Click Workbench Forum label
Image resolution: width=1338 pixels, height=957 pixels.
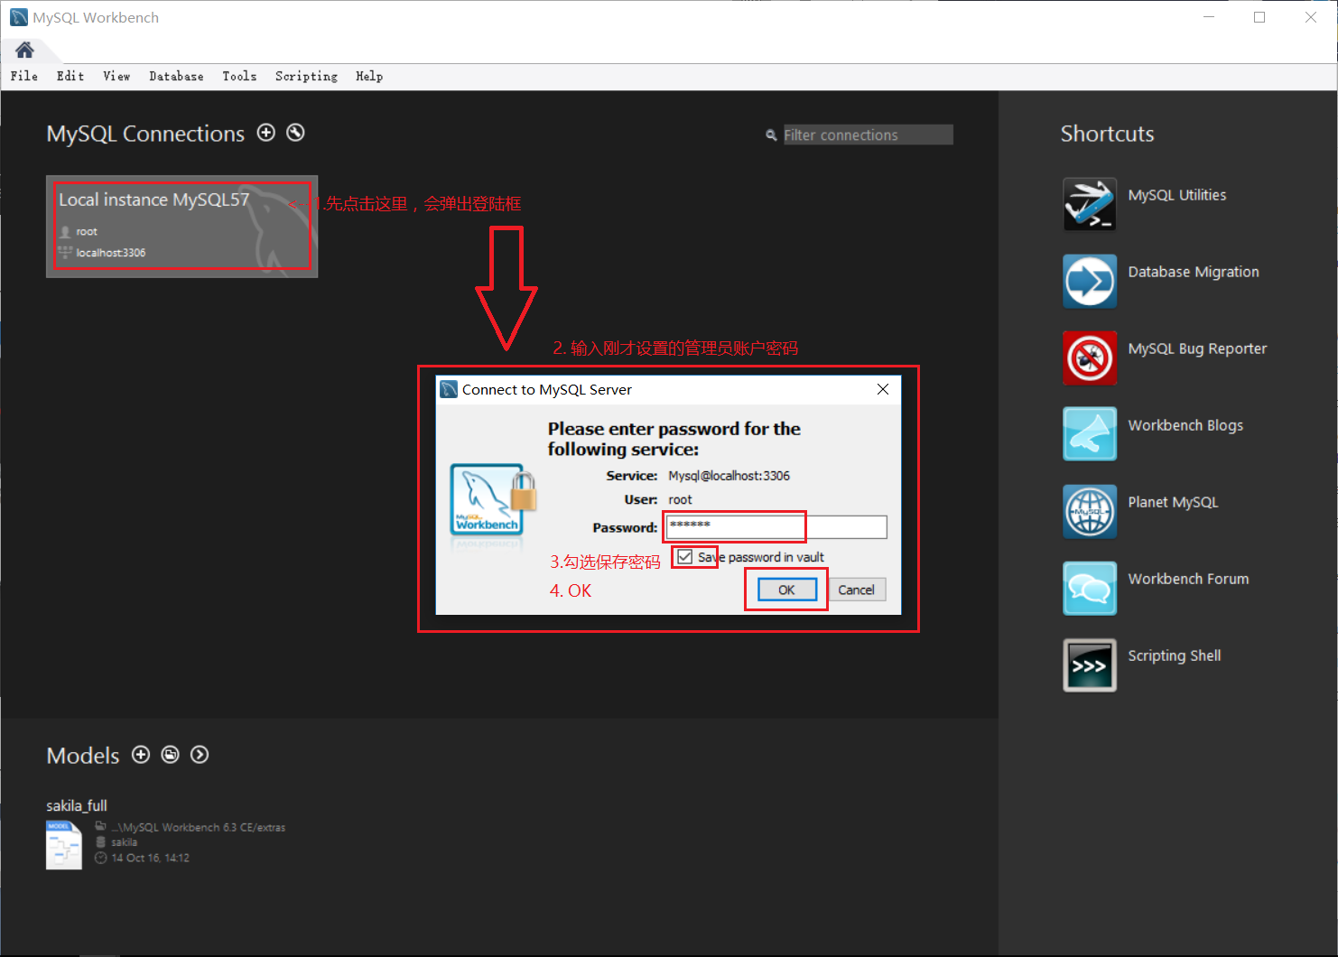point(1188,579)
